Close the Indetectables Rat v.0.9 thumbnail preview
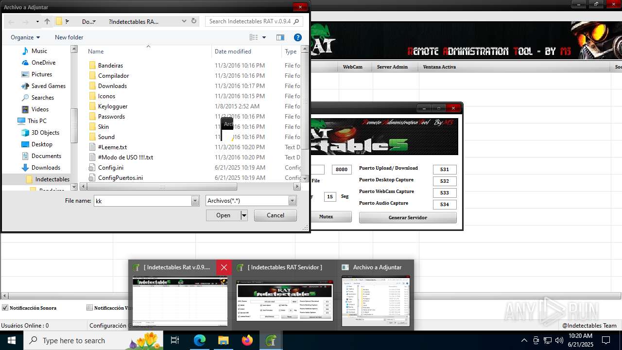Image resolution: width=622 pixels, height=350 pixels. click(224, 267)
